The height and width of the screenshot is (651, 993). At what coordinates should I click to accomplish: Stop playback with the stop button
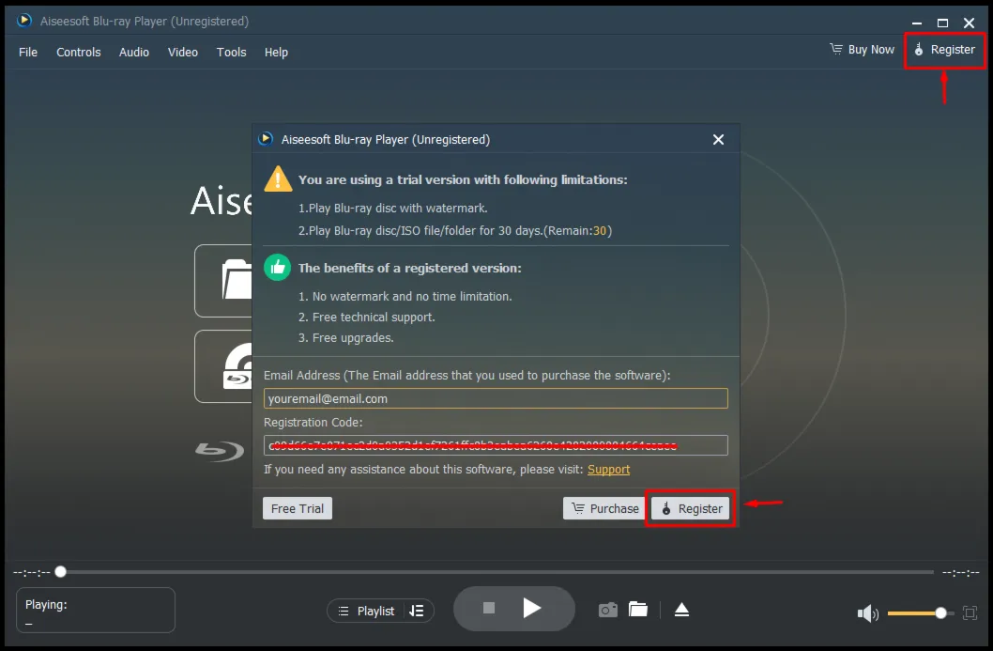(x=489, y=609)
